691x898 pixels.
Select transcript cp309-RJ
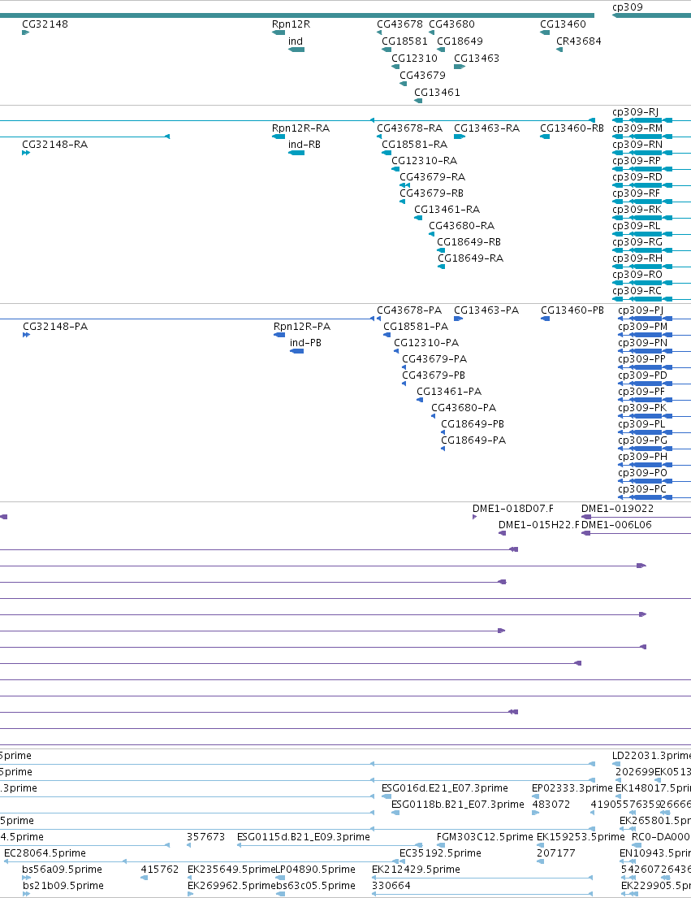(x=635, y=112)
